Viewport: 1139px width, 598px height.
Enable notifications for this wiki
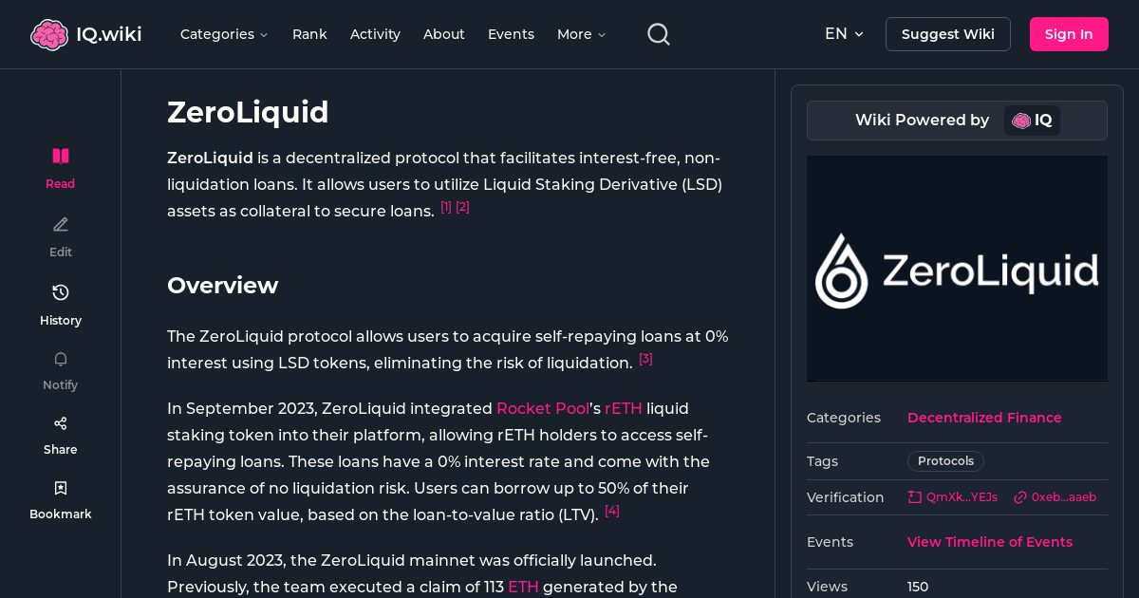pos(60,359)
